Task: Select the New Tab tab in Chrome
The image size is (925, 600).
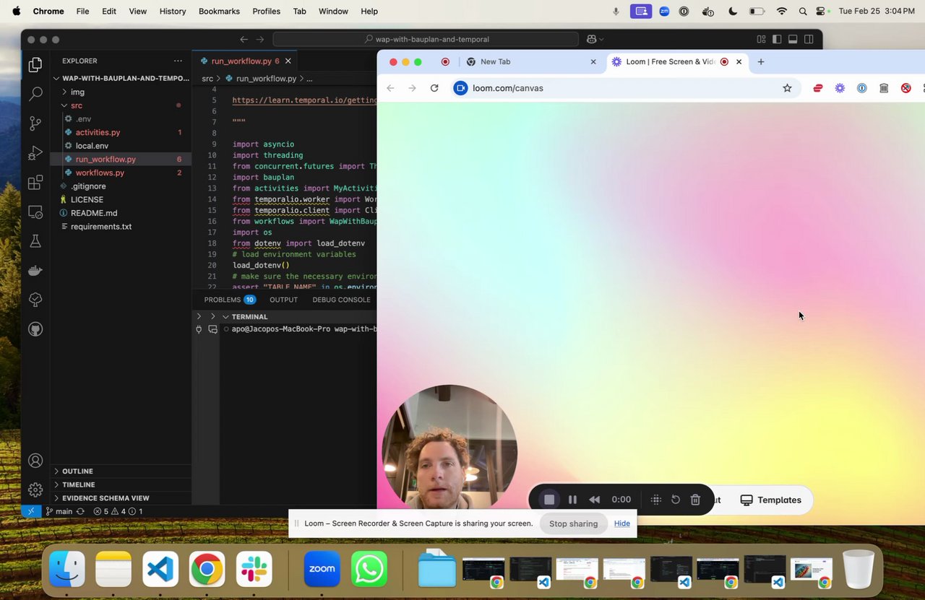Action: click(530, 61)
